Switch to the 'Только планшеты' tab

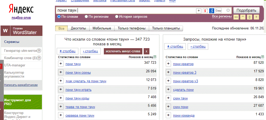pos(166,28)
